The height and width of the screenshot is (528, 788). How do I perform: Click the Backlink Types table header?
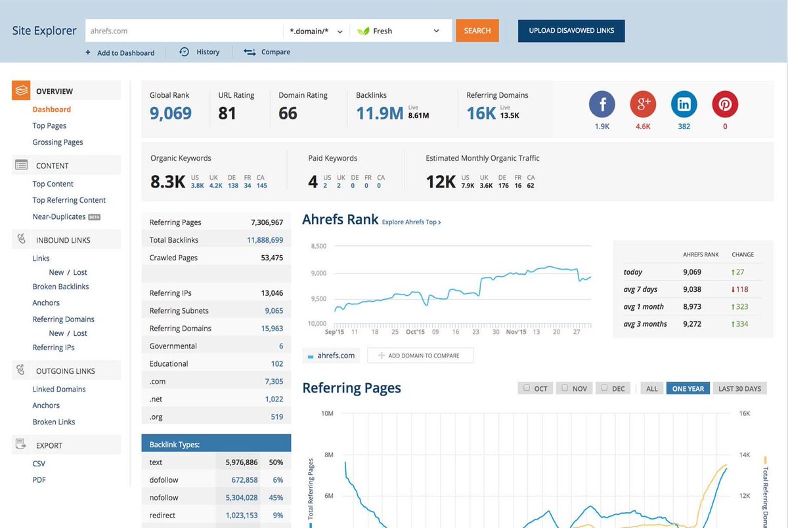[x=216, y=444]
